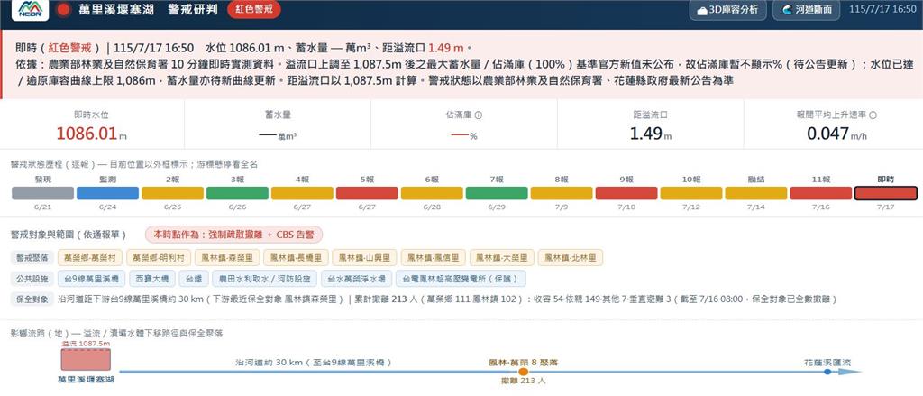This screenshot has width=923, height=396.
Task: Click the orange 鳳林·萬榮 8 聚落 marker
Action: click(x=524, y=372)
